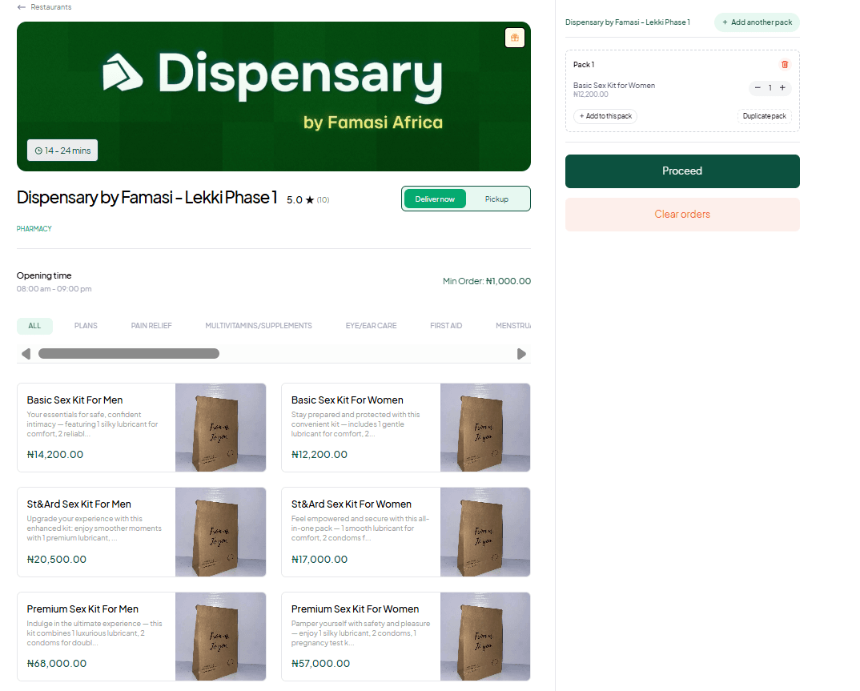Open the Premium Sex Kit For Women title
Screen dimensions: 860x691
[355, 609]
